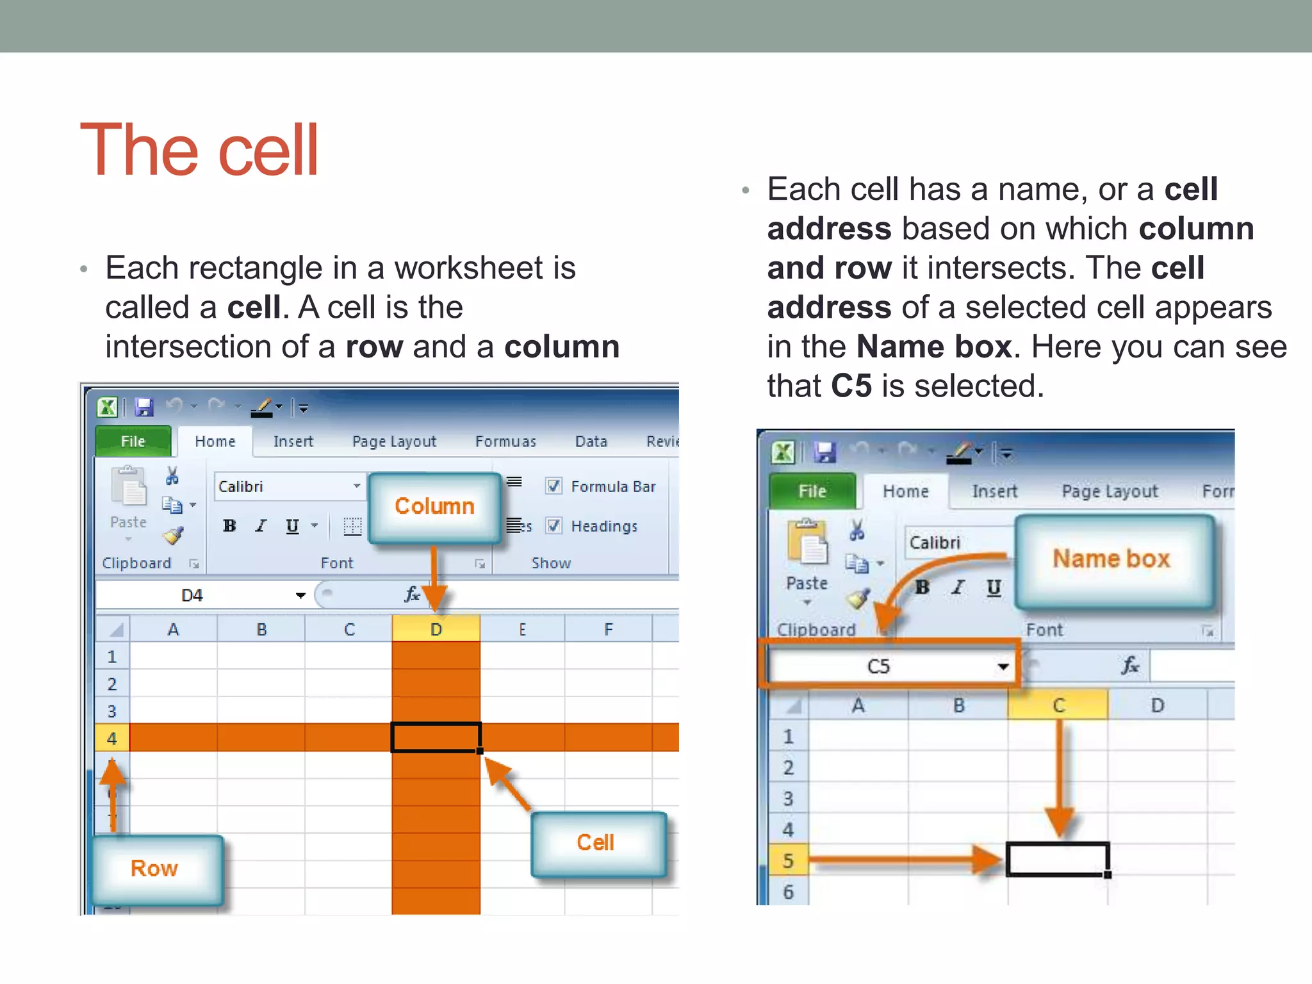The image size is (1312, 984).
Task: Uncheck the Headings checkbox
Action: pos(554,526)
